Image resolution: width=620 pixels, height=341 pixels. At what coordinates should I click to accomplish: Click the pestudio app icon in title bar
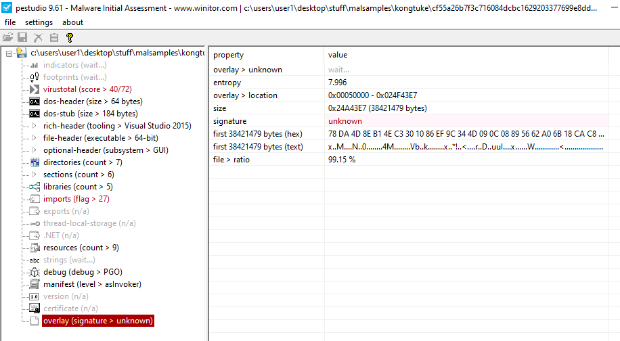[7, 7]
